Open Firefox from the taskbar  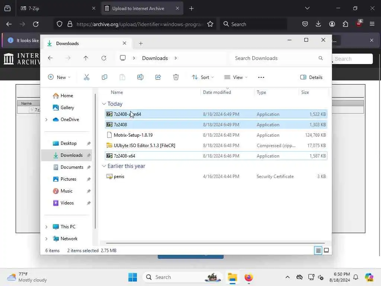[249, 277]
